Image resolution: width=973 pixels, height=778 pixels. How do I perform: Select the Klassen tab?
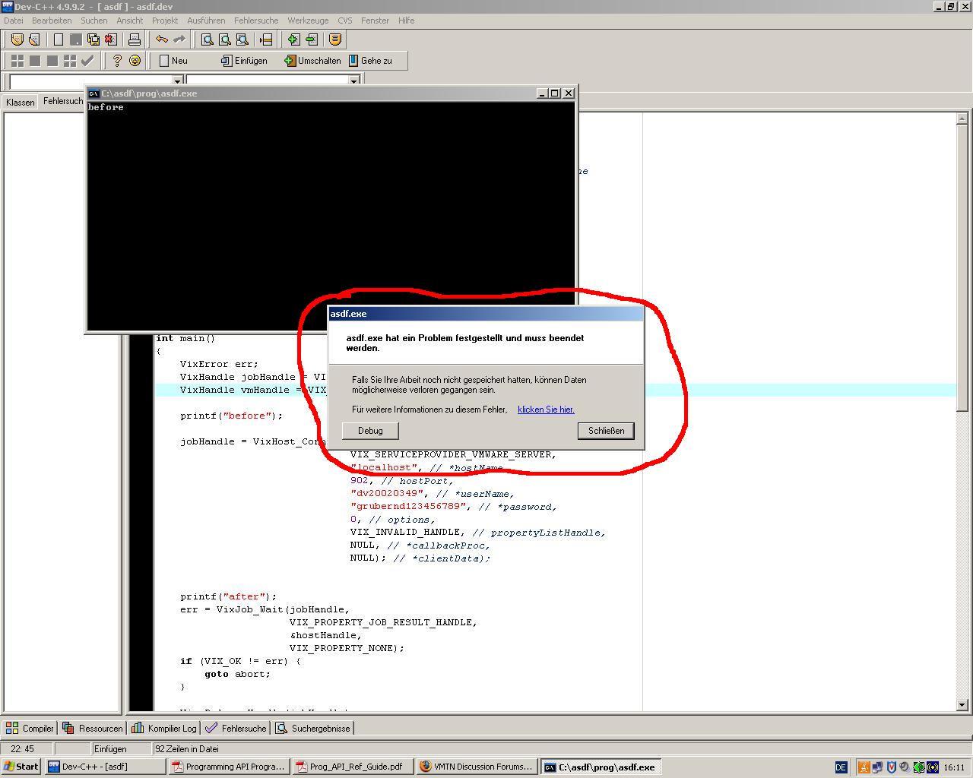coord(21,102)
